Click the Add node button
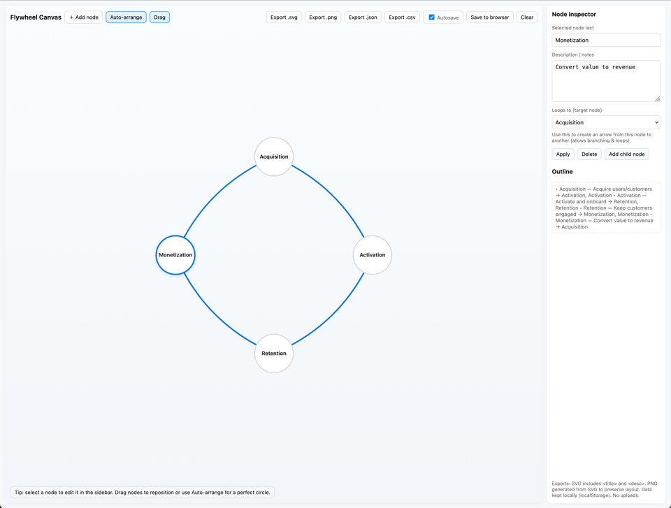Image resolution: width=671 pixels, height=508 pixels. [83, 17]
